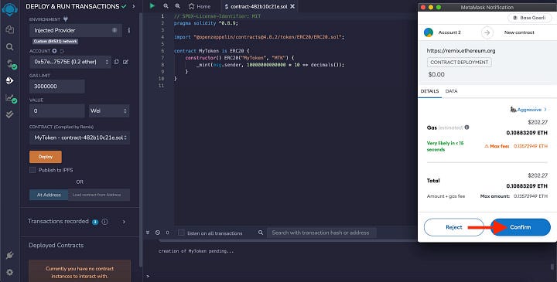Open the Deploy & run transactions sidebar icon

(9, 81)
